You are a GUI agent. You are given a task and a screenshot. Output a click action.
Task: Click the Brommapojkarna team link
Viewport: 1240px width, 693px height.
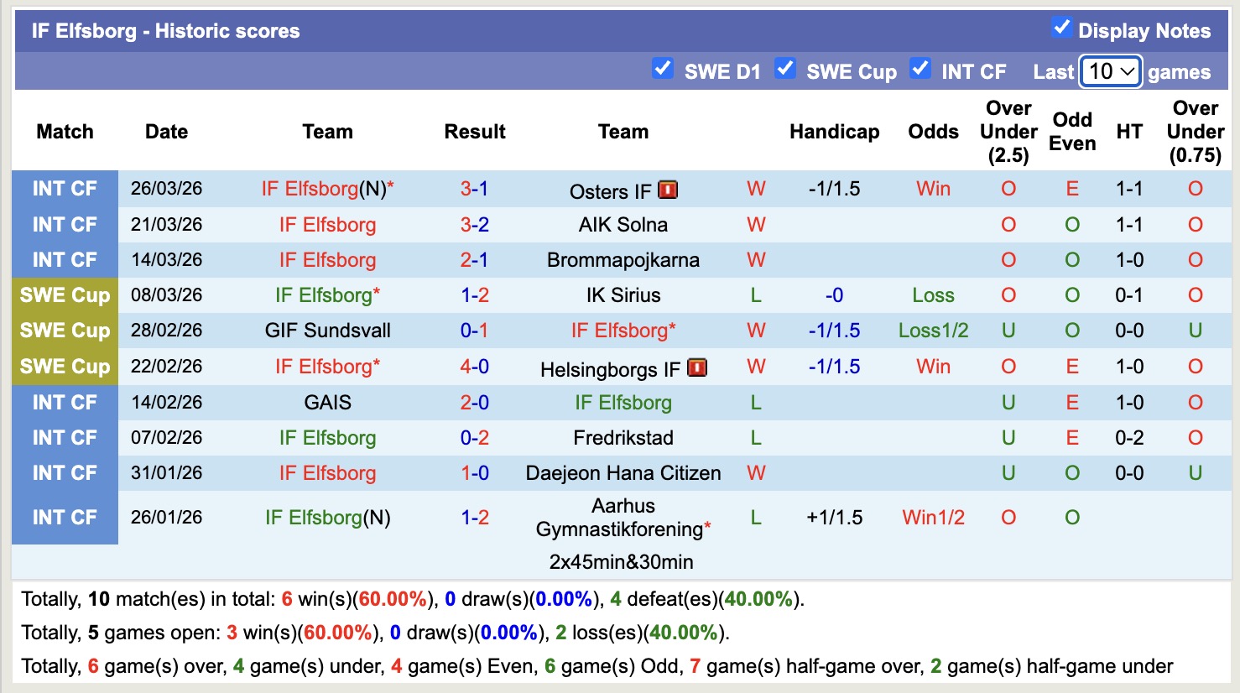click(x=623, y=260)
